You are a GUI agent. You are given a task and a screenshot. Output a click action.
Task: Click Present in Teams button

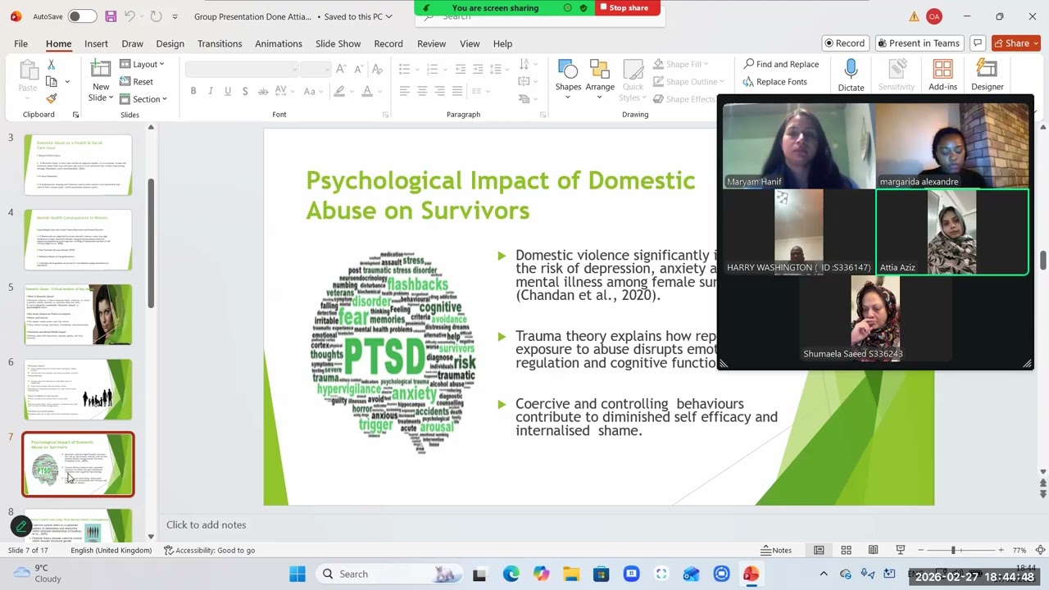918,43
